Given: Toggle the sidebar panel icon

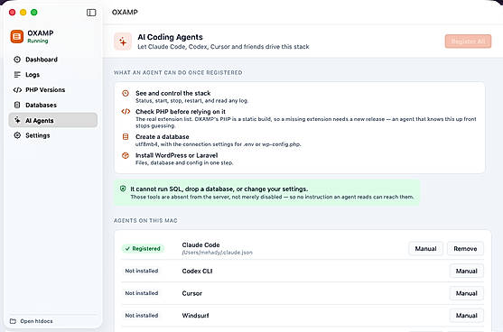Looking at the screenshot, I should pos(91,13).
